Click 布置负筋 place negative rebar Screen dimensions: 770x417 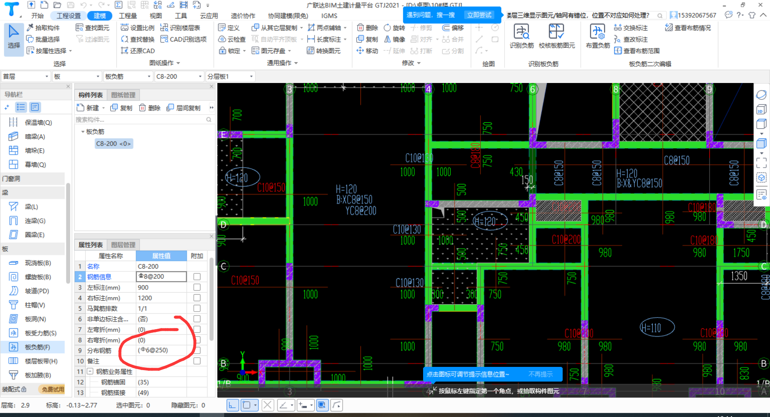pyautogui.click(x=598, y=36)
